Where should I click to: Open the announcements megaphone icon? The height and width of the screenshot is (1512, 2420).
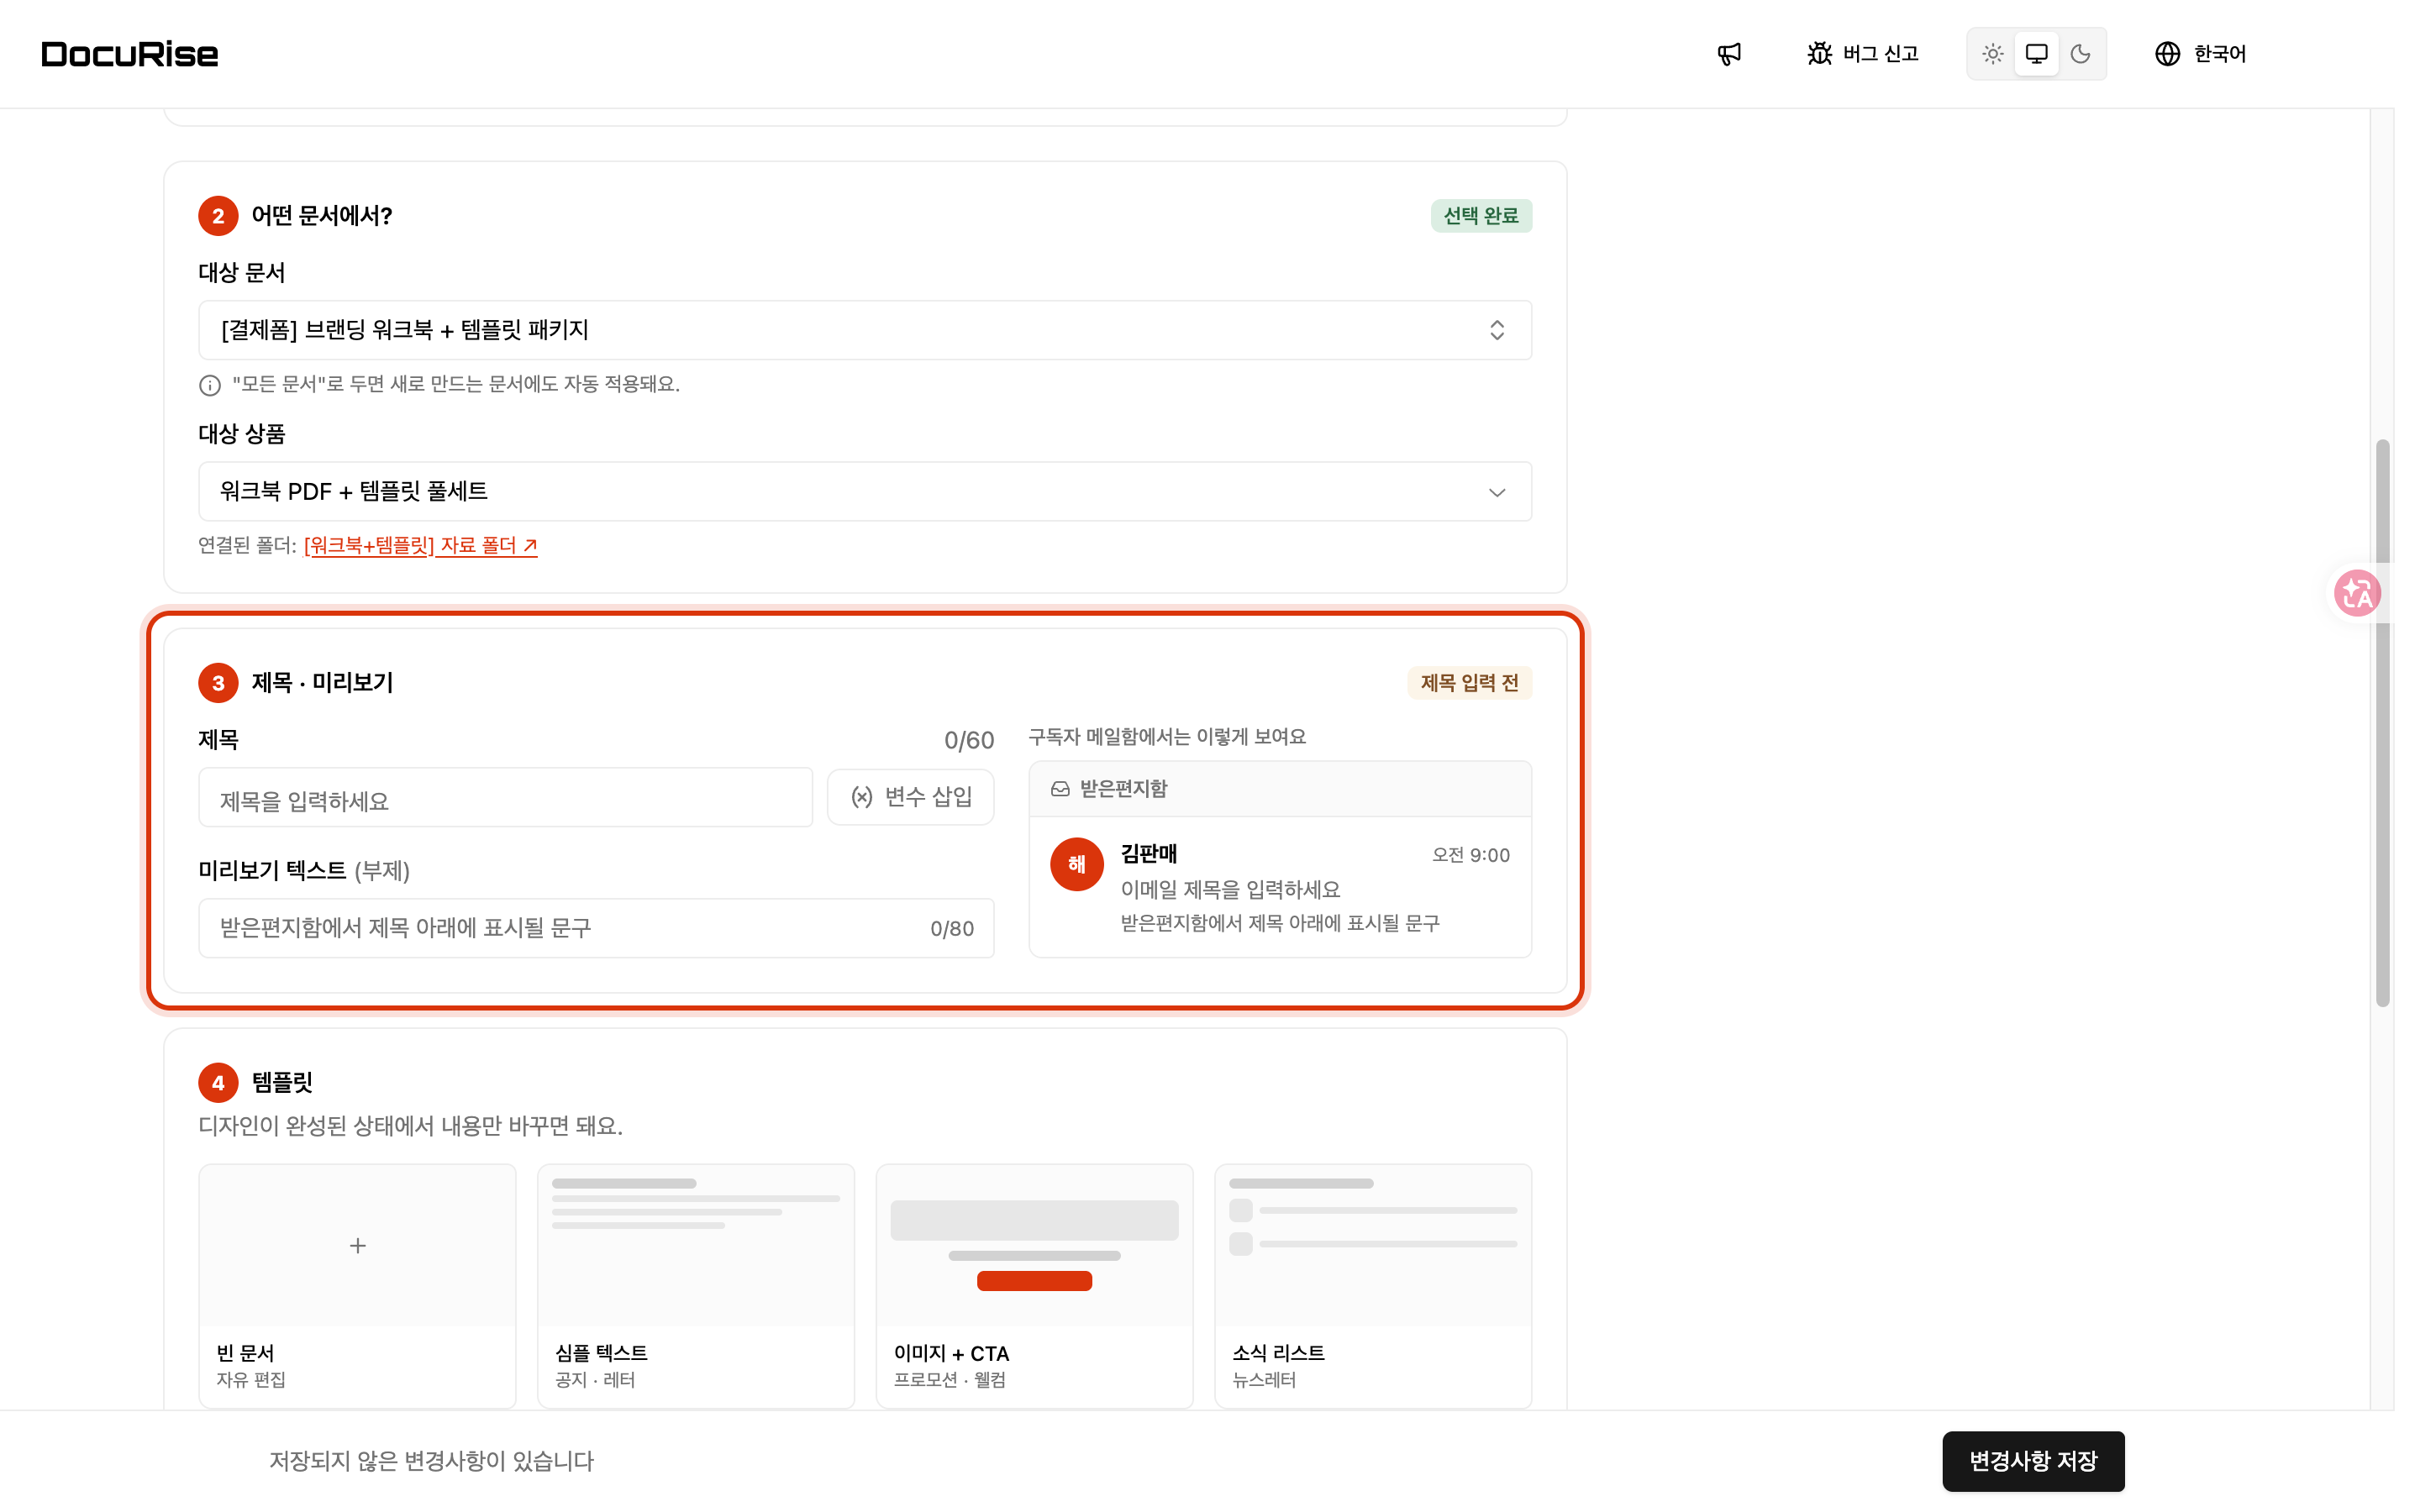(x=1729, y=54)
